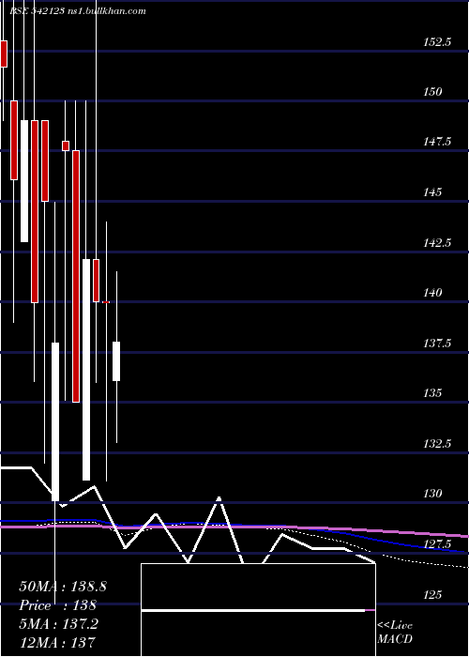Click the BSE 542123 ns1.bullkhan.com header text
This screenshot has width=469, height=657.
tap(78, 11)
